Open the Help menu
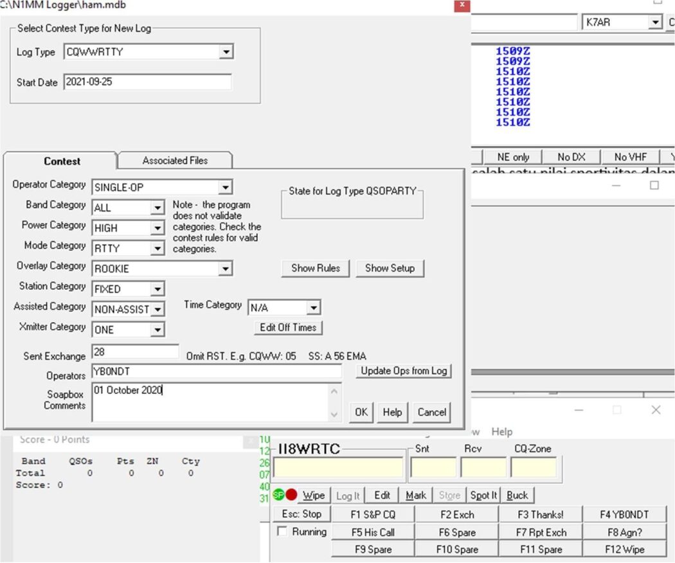 pyautogui.click(x=502, y=432)
